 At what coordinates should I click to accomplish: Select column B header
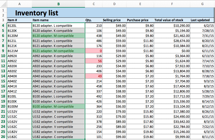[x=58, y=4]
